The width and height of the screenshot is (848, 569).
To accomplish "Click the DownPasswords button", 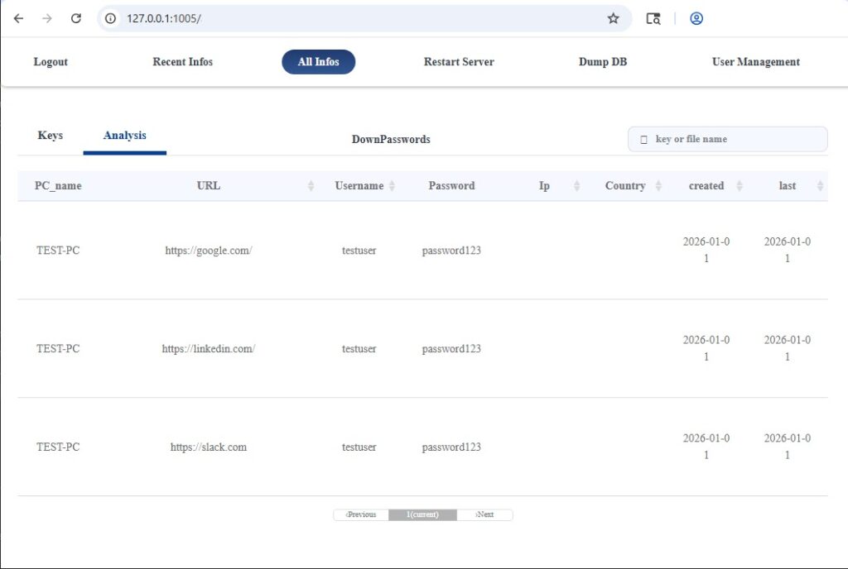I will [x=391, y=139].
